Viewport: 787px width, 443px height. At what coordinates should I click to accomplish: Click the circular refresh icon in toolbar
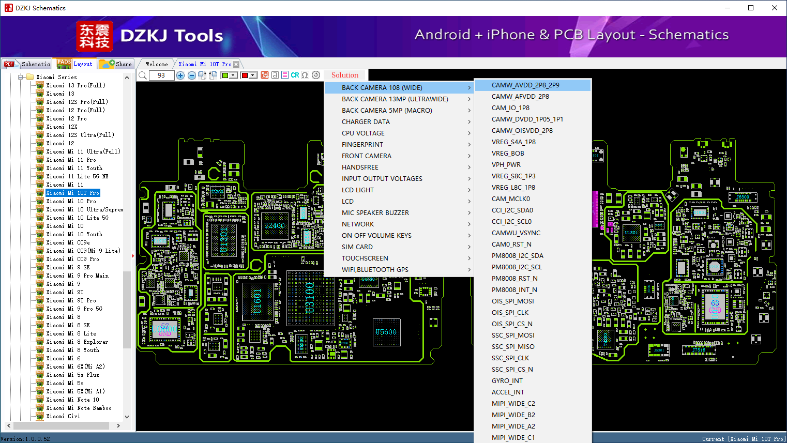coord(316,75)
